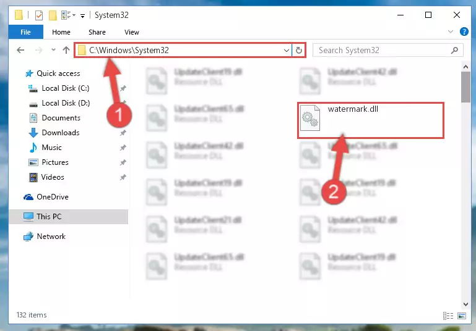Click the watermark.dll gear file icon
This screenshot has width=476, height=331.
click(x=309, y=118)
